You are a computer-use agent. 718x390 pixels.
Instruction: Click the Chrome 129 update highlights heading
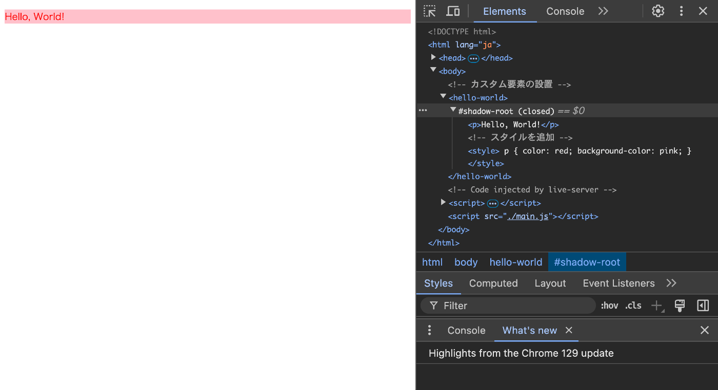coord(521,353)
